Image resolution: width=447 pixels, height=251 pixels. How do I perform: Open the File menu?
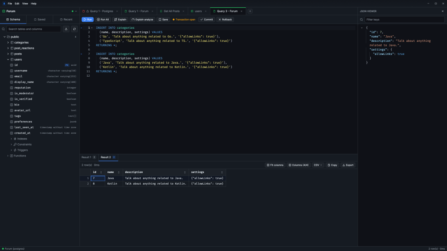(x=10, y=3)
